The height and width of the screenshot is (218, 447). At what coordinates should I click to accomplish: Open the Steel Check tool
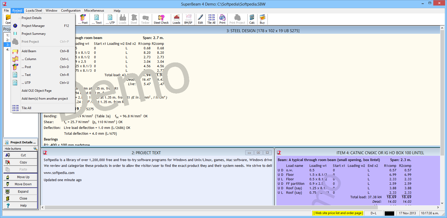point(161,19)
